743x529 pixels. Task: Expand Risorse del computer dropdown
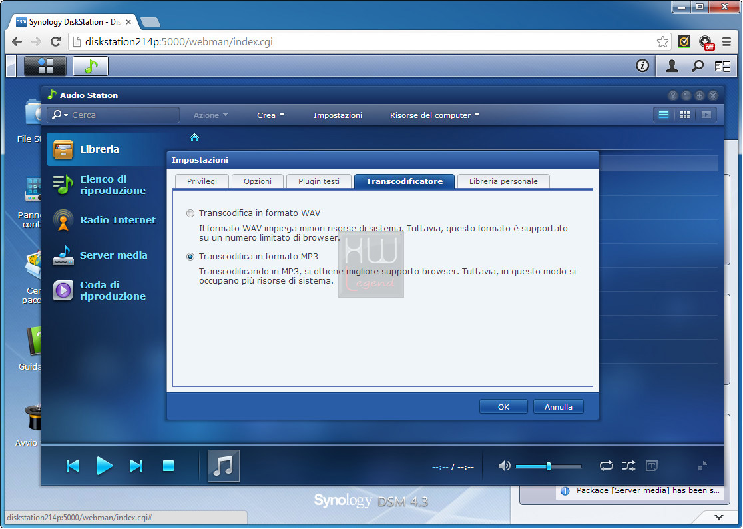[435, 115]
